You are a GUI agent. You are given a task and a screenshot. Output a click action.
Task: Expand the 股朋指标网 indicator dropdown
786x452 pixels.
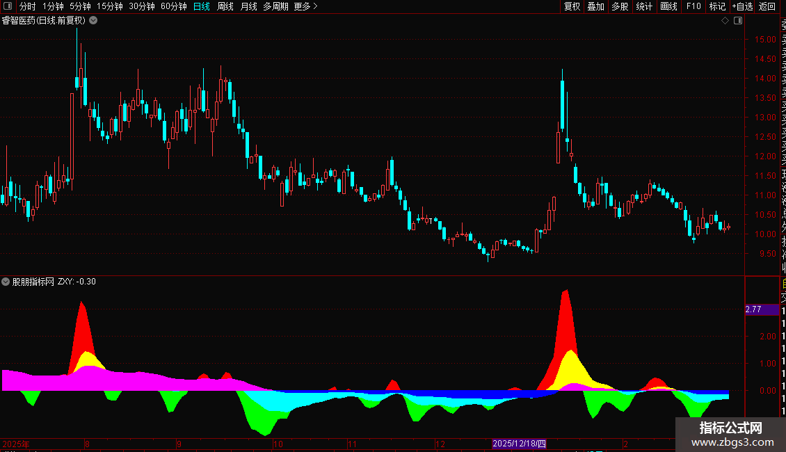[x=6, y=282]
